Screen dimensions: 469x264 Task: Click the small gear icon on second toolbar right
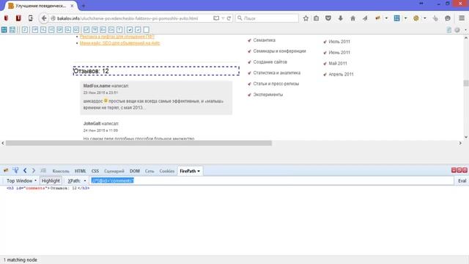tap(457, 29)
